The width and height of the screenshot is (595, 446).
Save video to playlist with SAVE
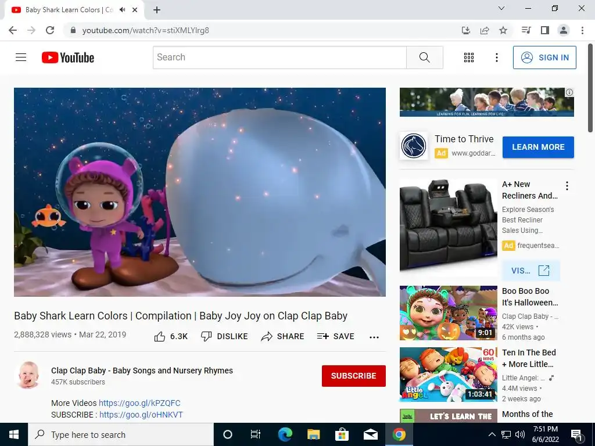tap(335, 336)
